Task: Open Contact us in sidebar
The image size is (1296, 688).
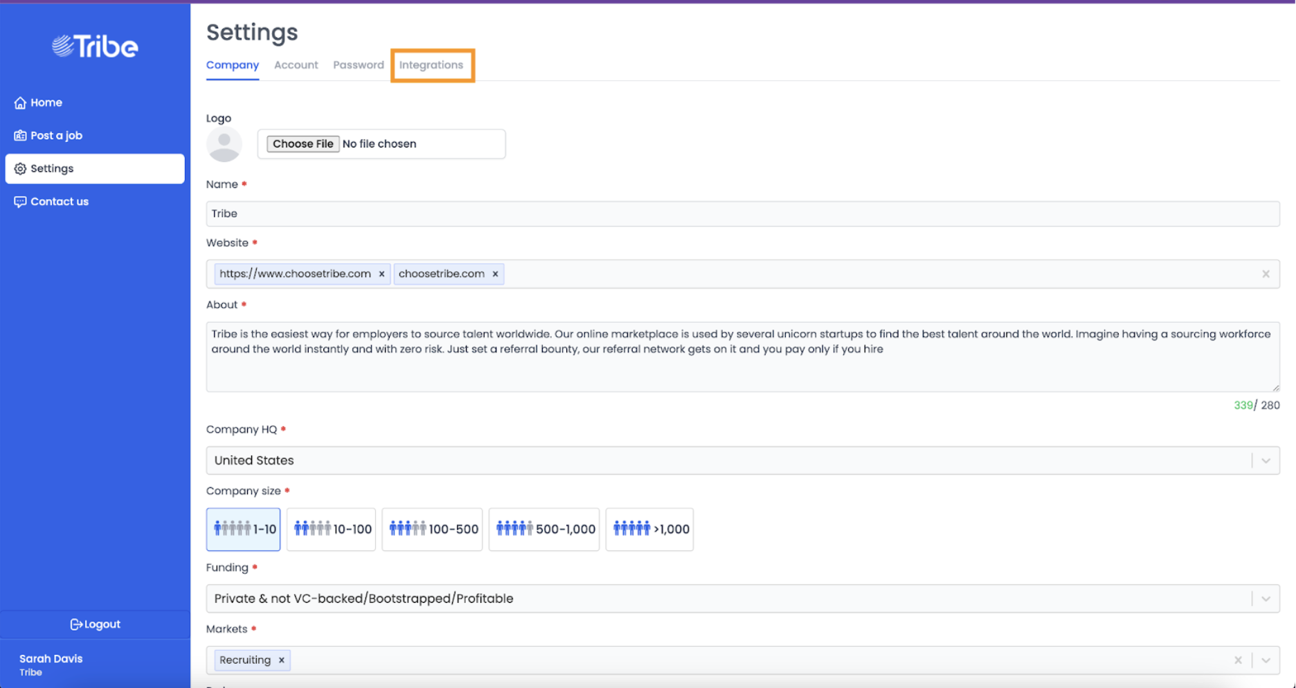Action: 59,202
